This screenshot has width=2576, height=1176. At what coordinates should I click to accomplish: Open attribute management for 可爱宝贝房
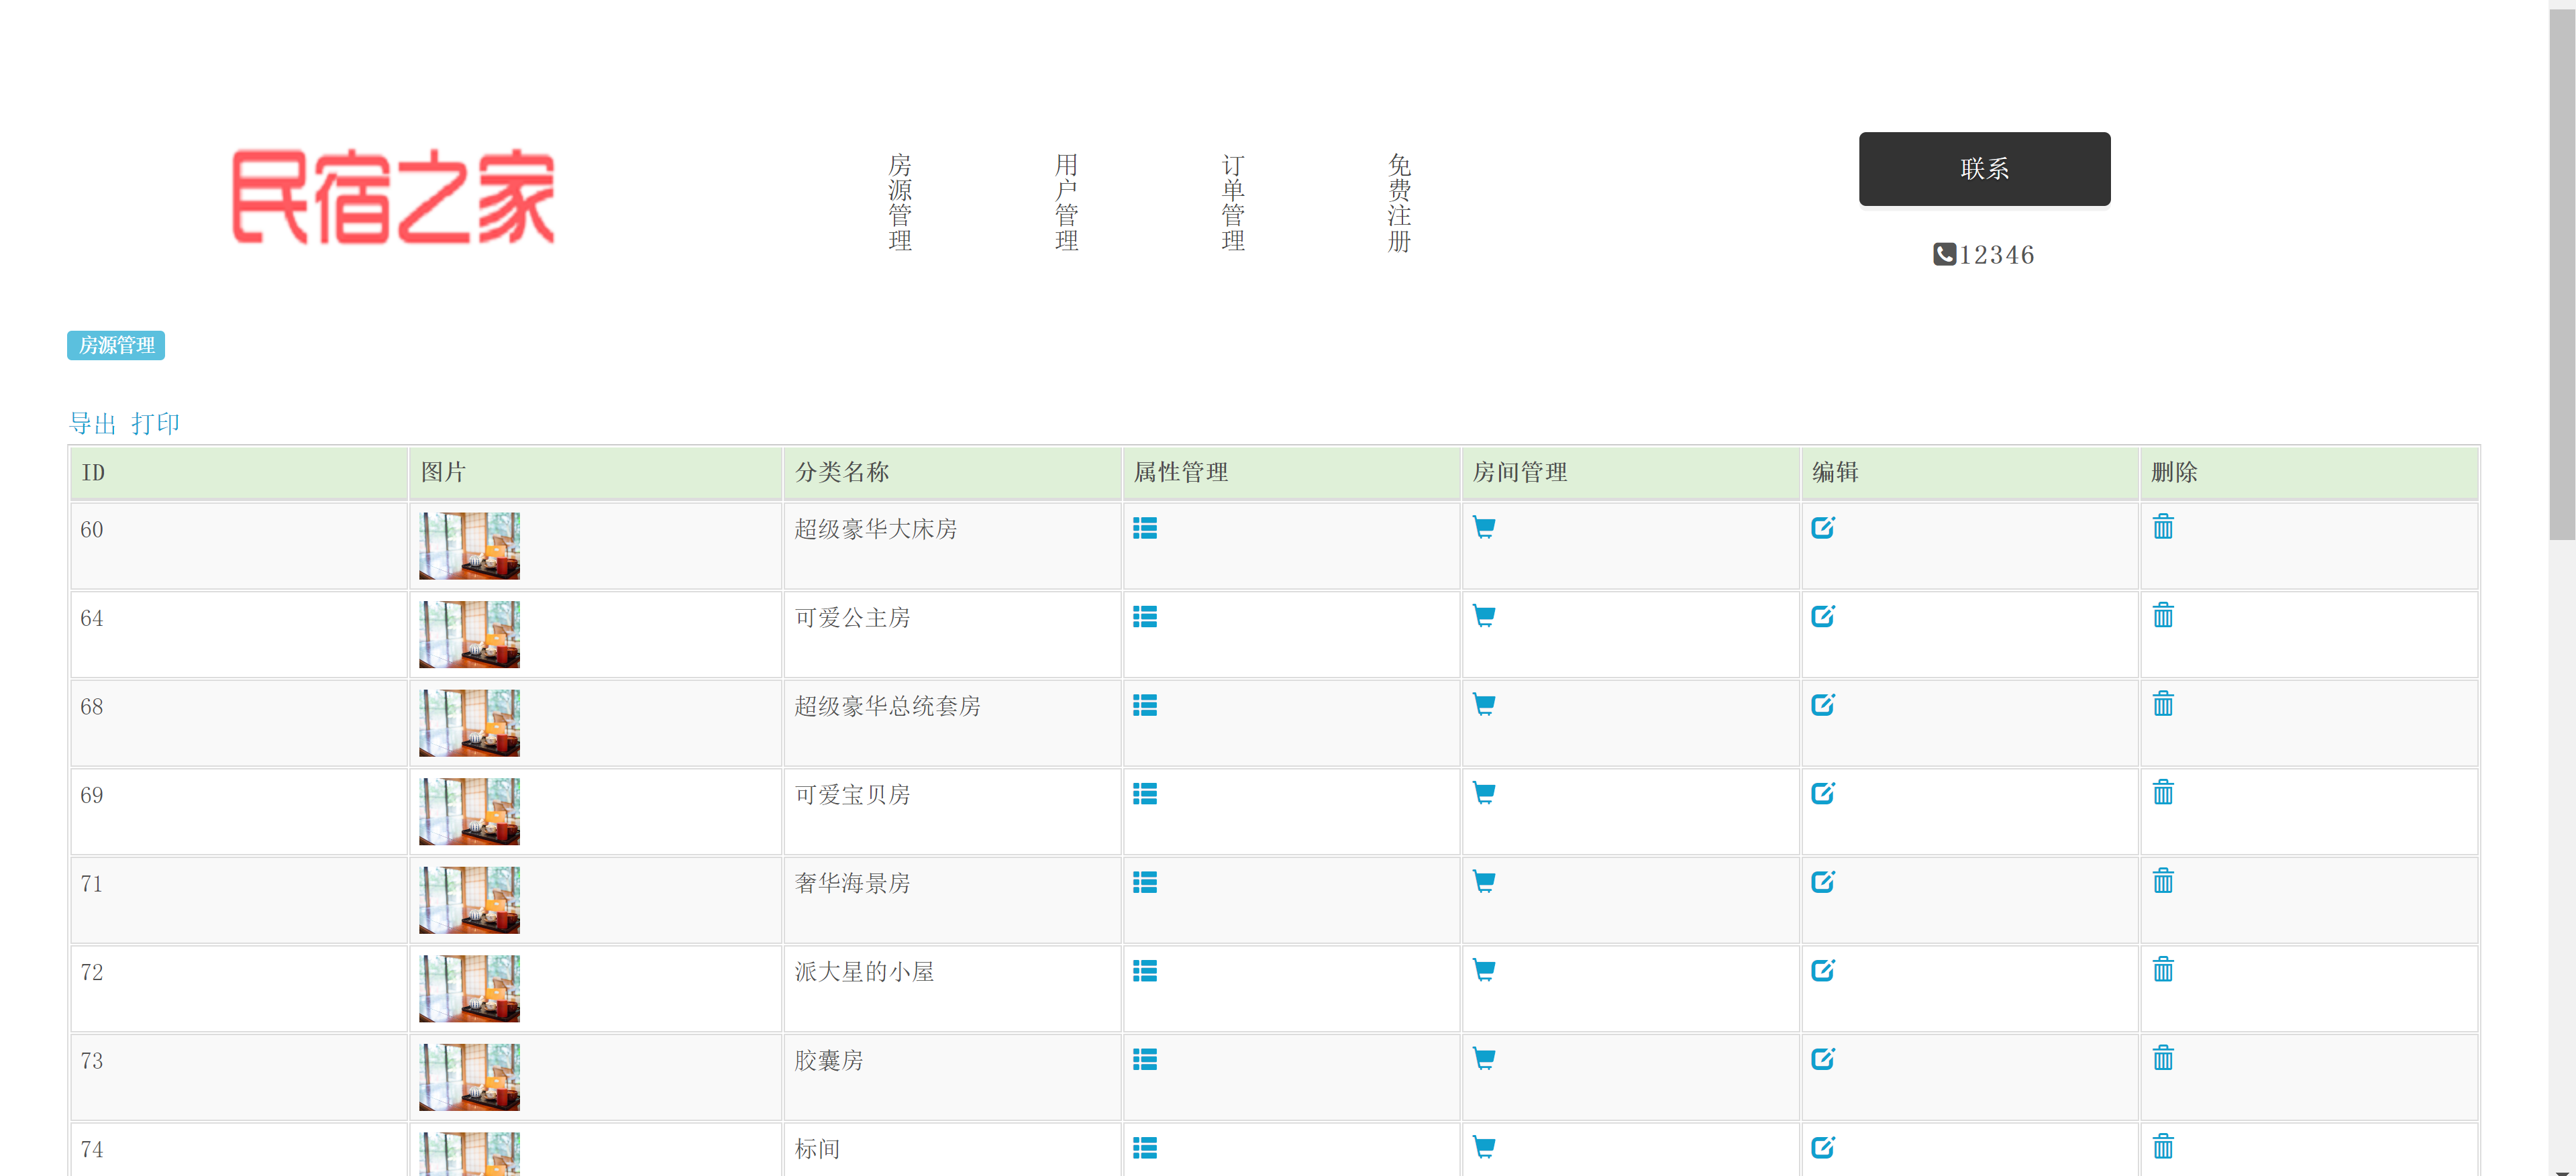(1145, 795)
